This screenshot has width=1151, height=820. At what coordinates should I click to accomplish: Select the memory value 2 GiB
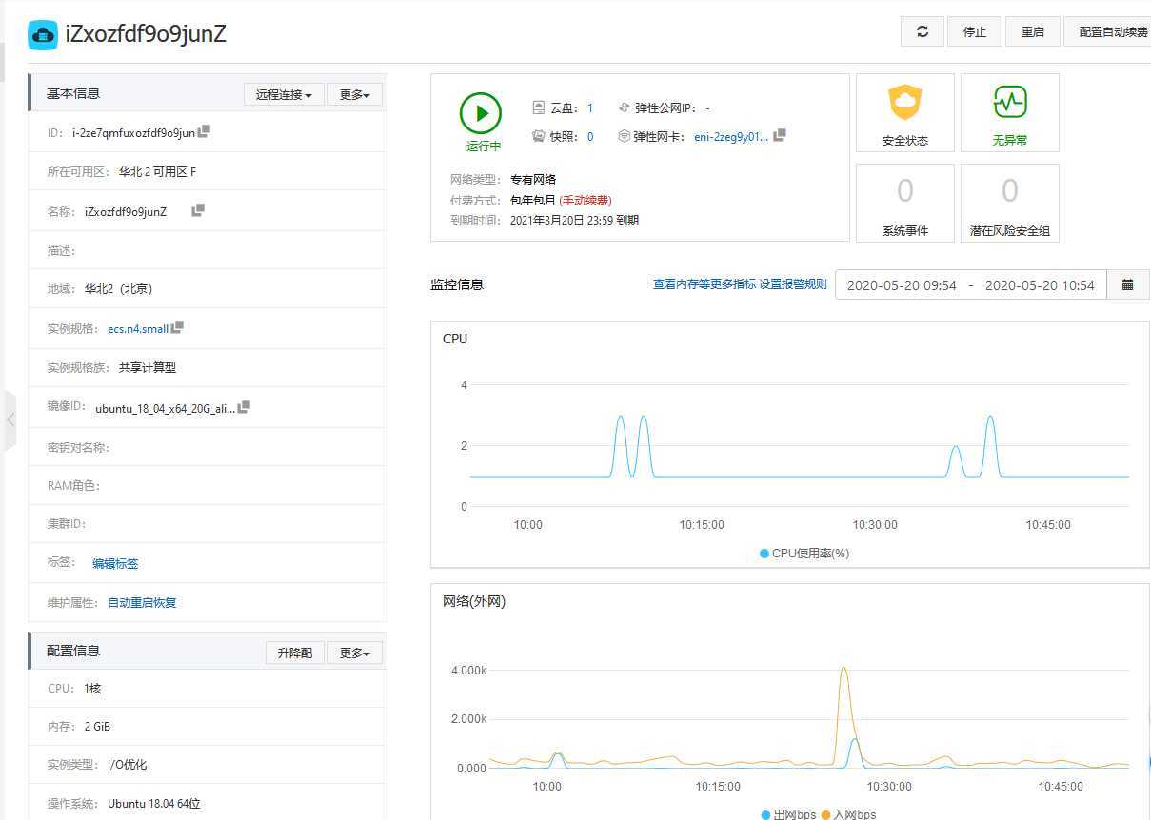[x=97, y=726]
